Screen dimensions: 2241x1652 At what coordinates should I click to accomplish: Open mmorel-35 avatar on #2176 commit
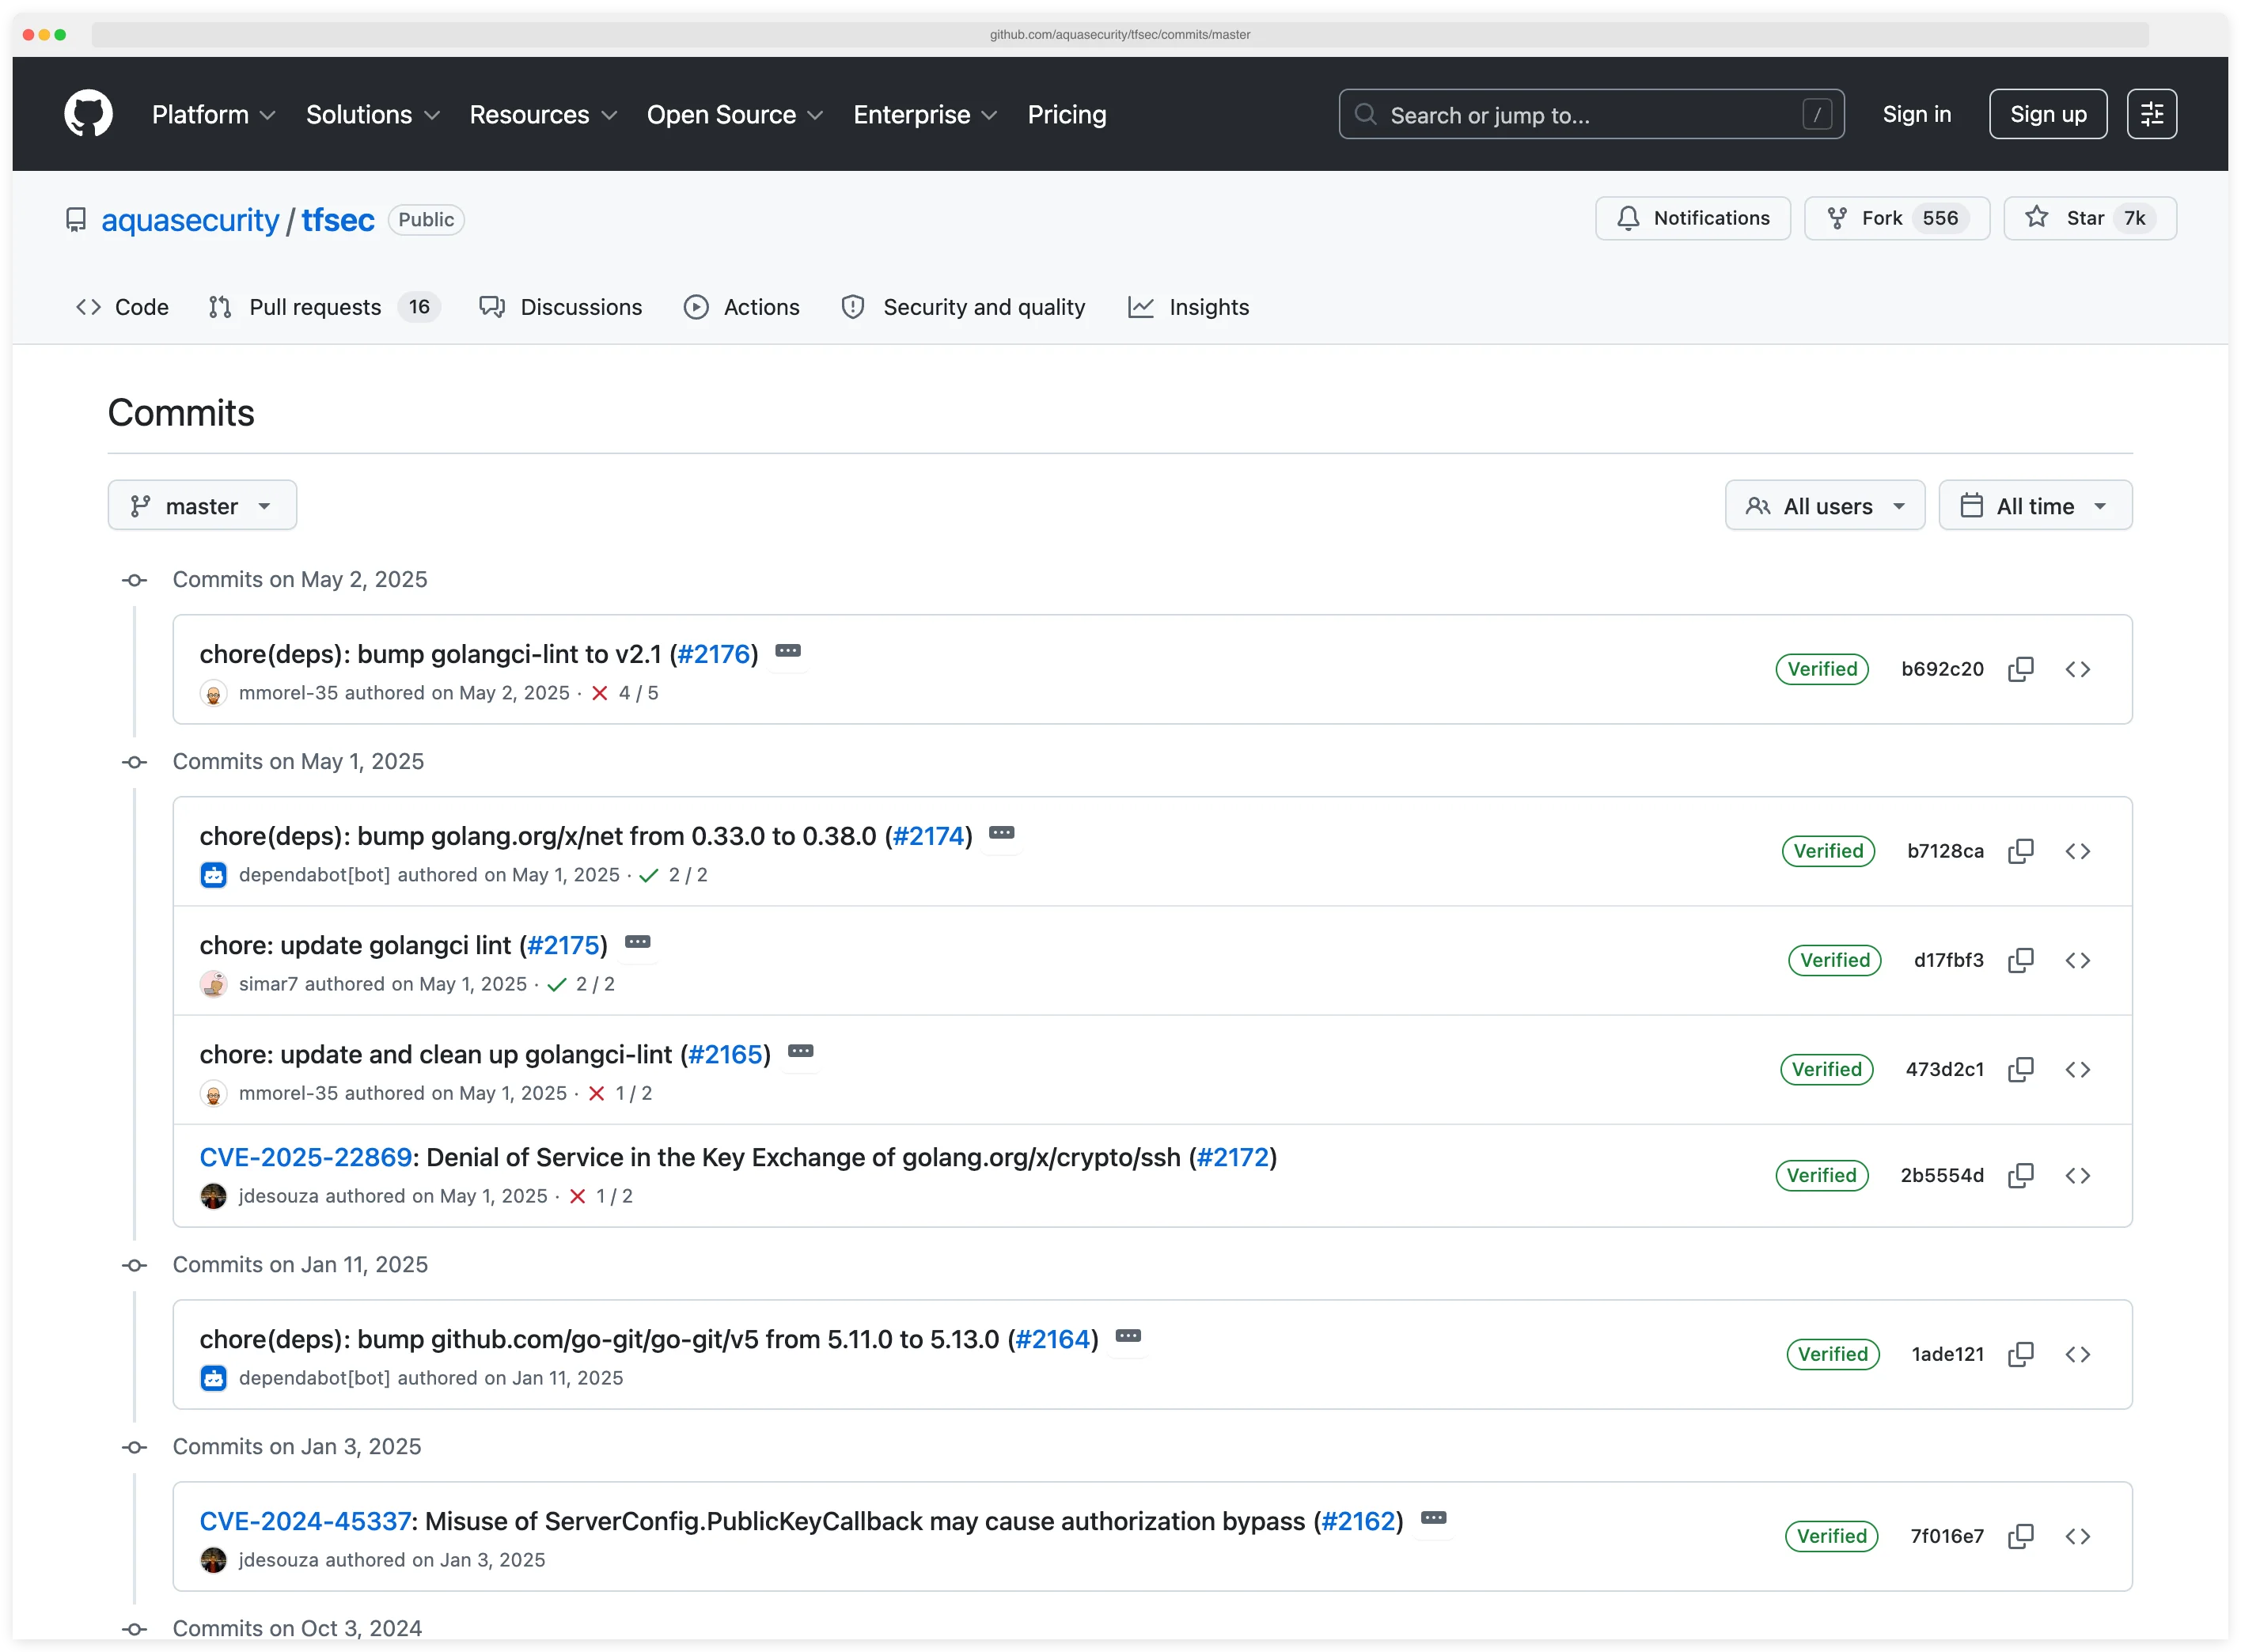(x=213, y=693)
